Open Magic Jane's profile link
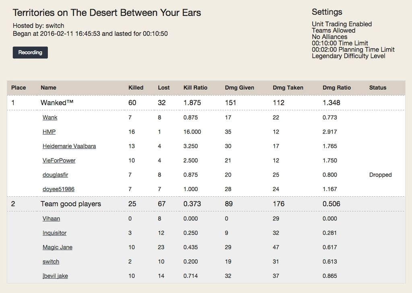Image resolution: width=412 pixels, height=293 pixels. tap(57, 247)
